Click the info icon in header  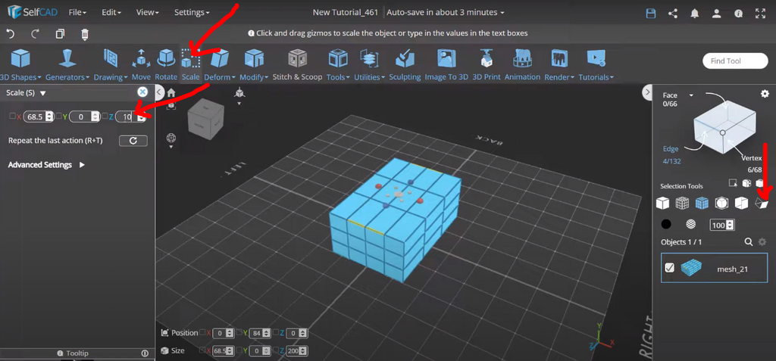(x=739, y=14)
